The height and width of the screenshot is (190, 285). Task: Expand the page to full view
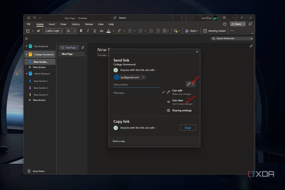pos(251,46)
